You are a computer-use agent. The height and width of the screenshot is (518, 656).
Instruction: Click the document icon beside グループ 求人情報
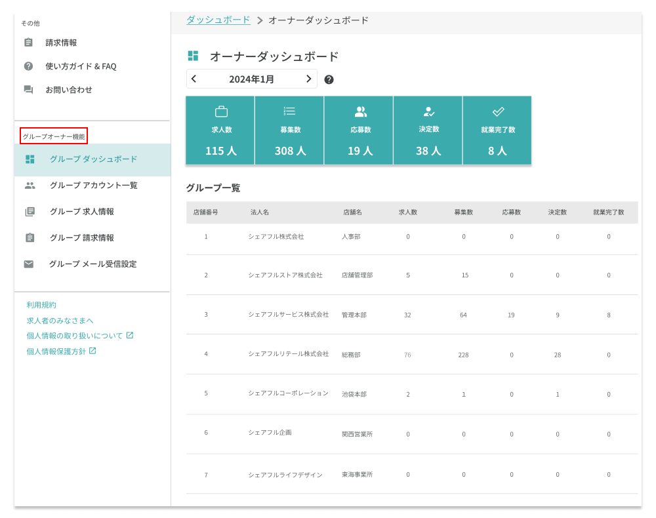pyautogui.click(x=30, y=212)
